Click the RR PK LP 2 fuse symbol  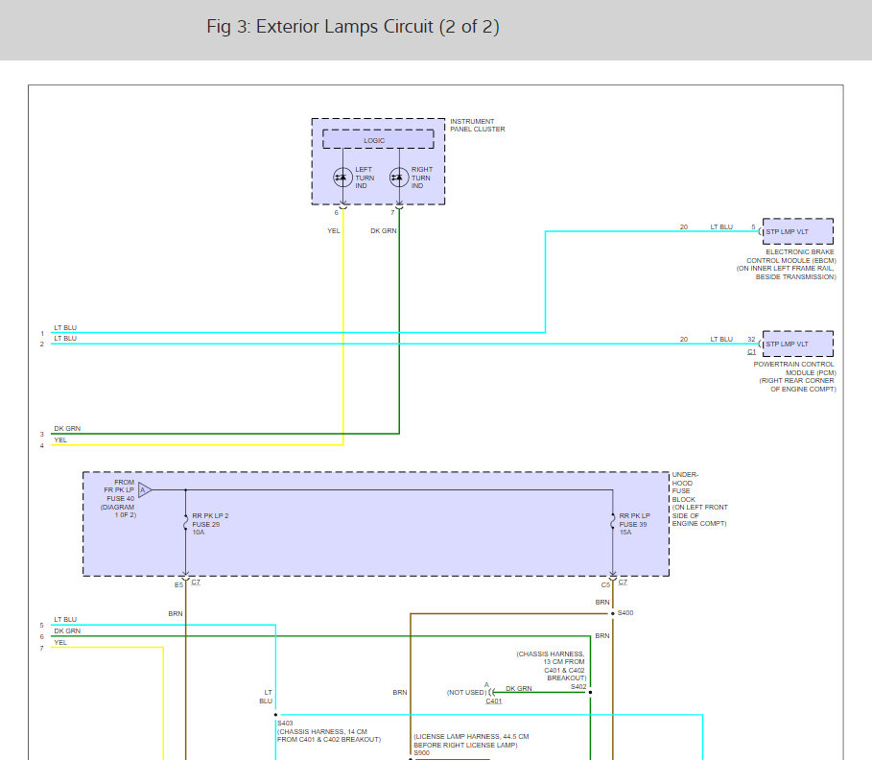pyautogui.click(x=185, y=524)
